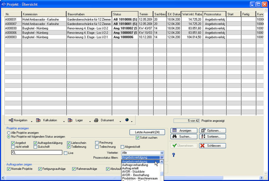Viewport: 269px width, 181px height.
Task: Sort by the Termin column header
Action: point(146,14)
